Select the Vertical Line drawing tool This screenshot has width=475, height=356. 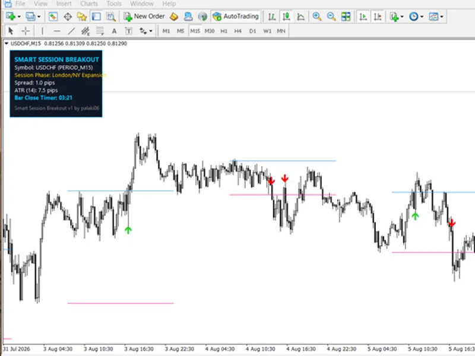[42, 31]
